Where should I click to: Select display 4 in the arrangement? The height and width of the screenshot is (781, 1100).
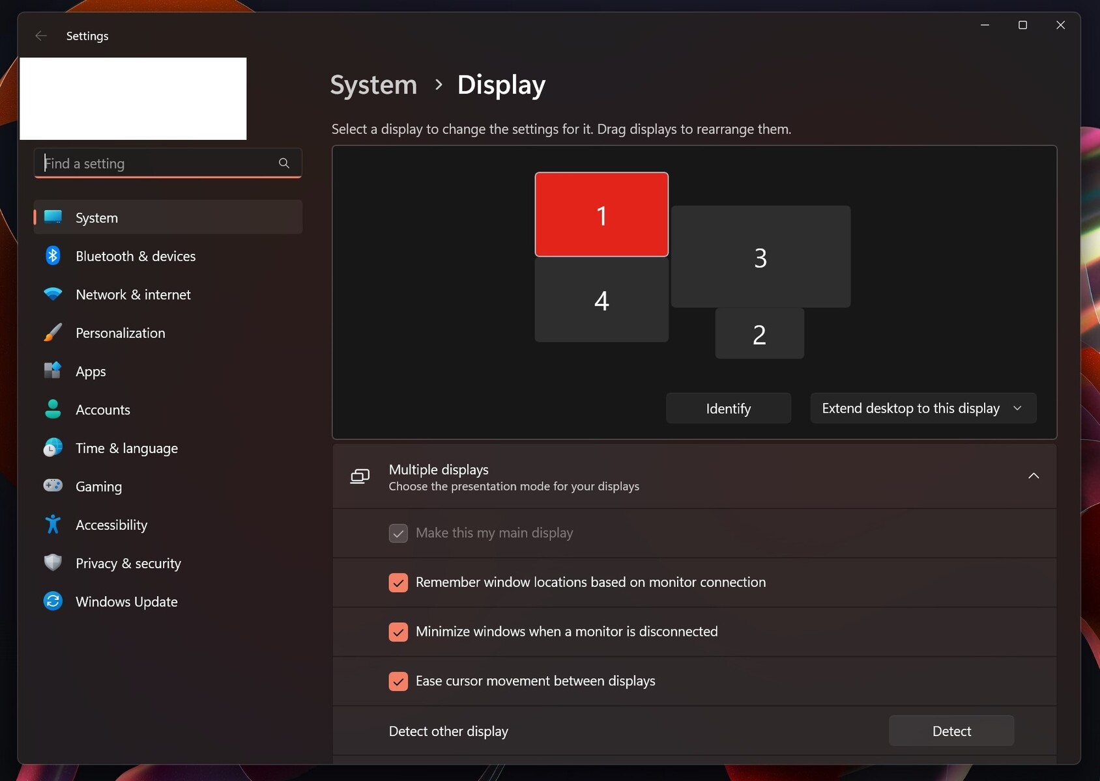601,300
